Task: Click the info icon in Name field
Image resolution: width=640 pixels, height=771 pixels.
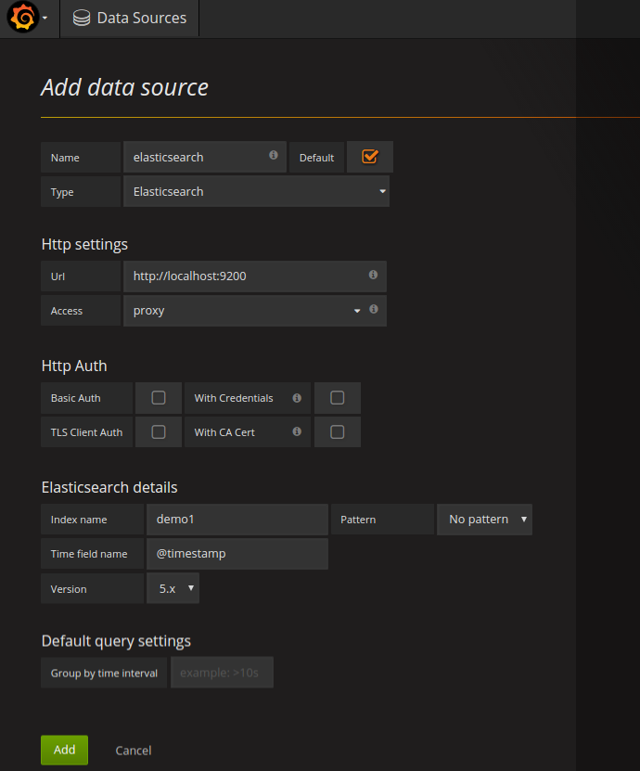Action: [x=274, y=155]
